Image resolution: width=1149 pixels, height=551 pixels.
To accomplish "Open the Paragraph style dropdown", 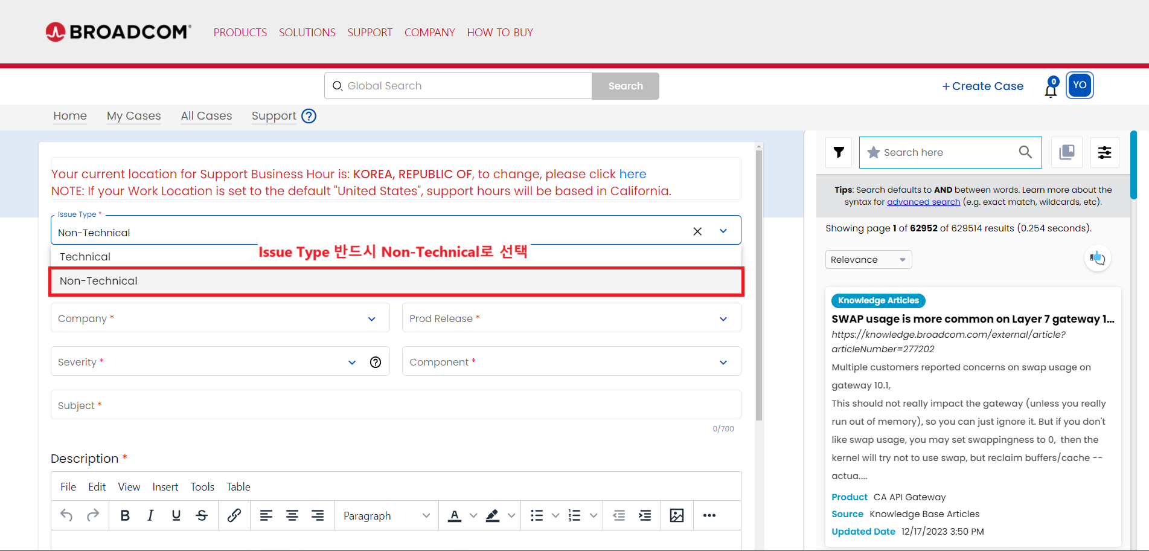I will pyautogui.click(x=386, y=515).
